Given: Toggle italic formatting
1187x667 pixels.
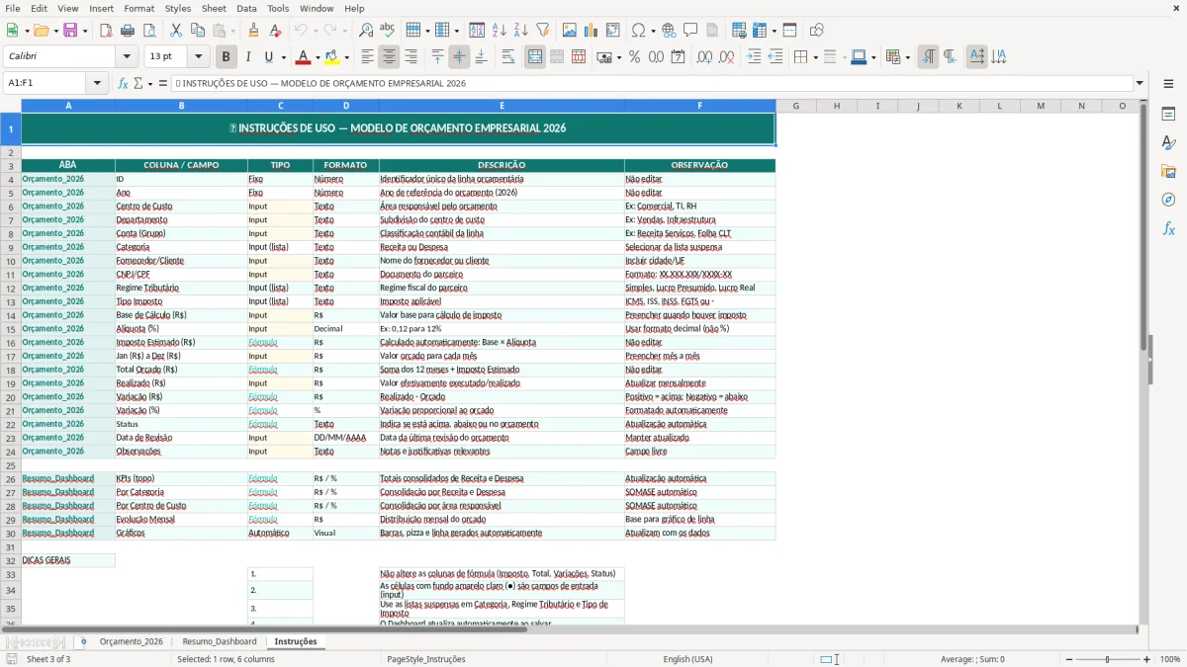Looking at the screenshot, I should click(x=249, y=56).
